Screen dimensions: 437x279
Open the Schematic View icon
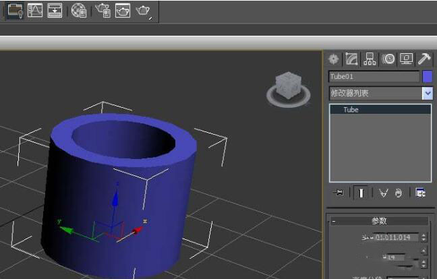(55, 10)
